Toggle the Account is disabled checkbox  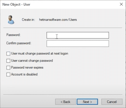[8, 75]
